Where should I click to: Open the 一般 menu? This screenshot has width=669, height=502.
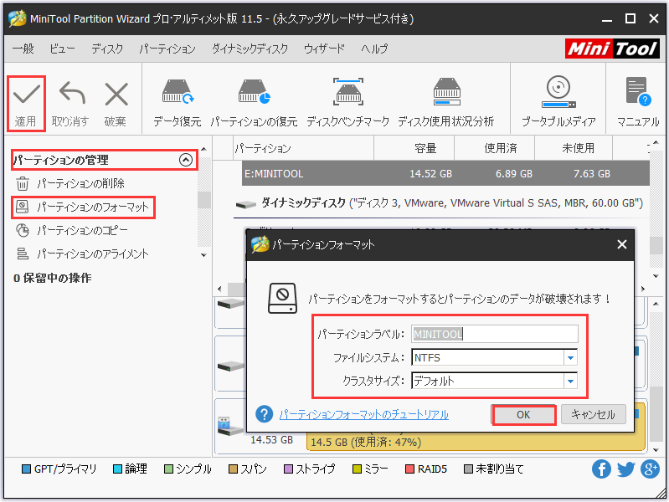pyautogui.click(x=23, y=49)
